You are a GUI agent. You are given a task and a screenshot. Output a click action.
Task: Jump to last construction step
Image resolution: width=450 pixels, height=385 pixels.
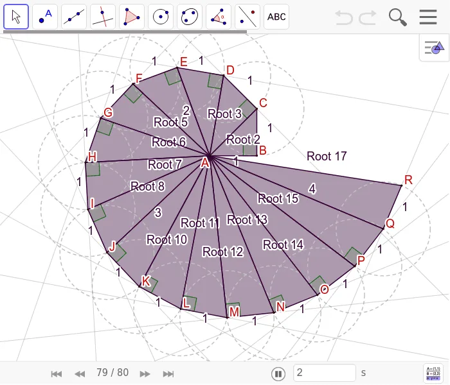[x=168, y=374]
